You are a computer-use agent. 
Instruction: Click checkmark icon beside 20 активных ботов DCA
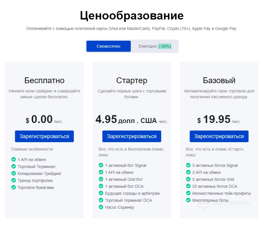(x=188, y=186)
